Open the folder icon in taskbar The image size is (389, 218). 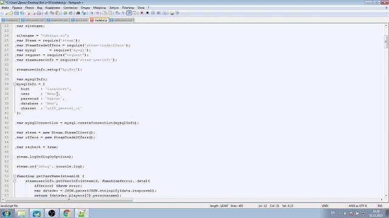pyautogui.click(x=22, y=213)
